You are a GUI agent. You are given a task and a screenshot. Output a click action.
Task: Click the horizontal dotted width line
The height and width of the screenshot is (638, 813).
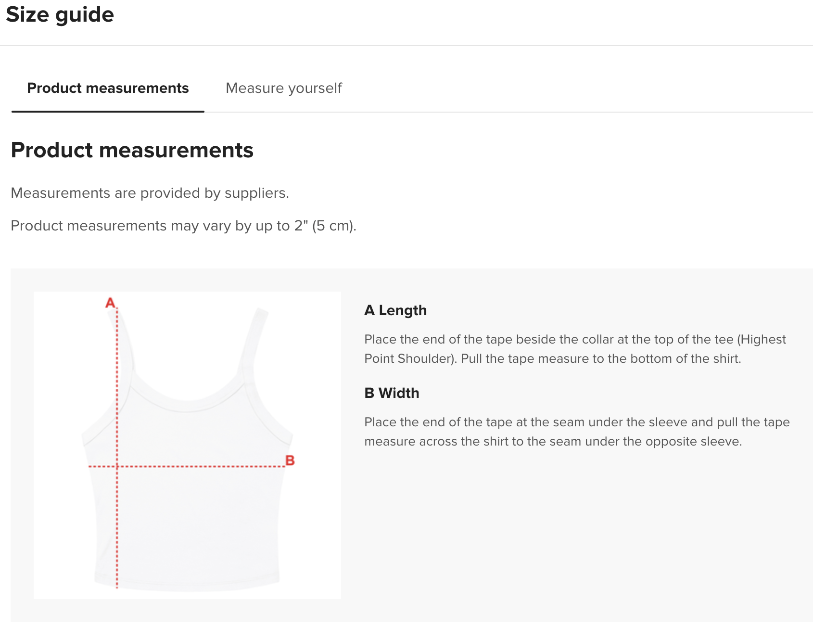187,466
